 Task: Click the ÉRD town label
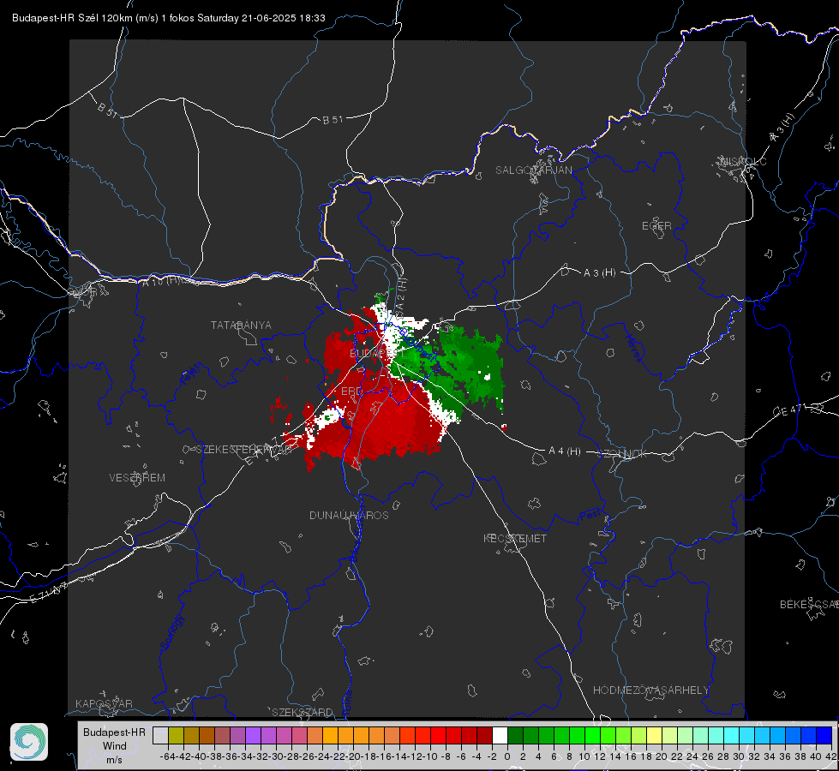tap(351, 391)
